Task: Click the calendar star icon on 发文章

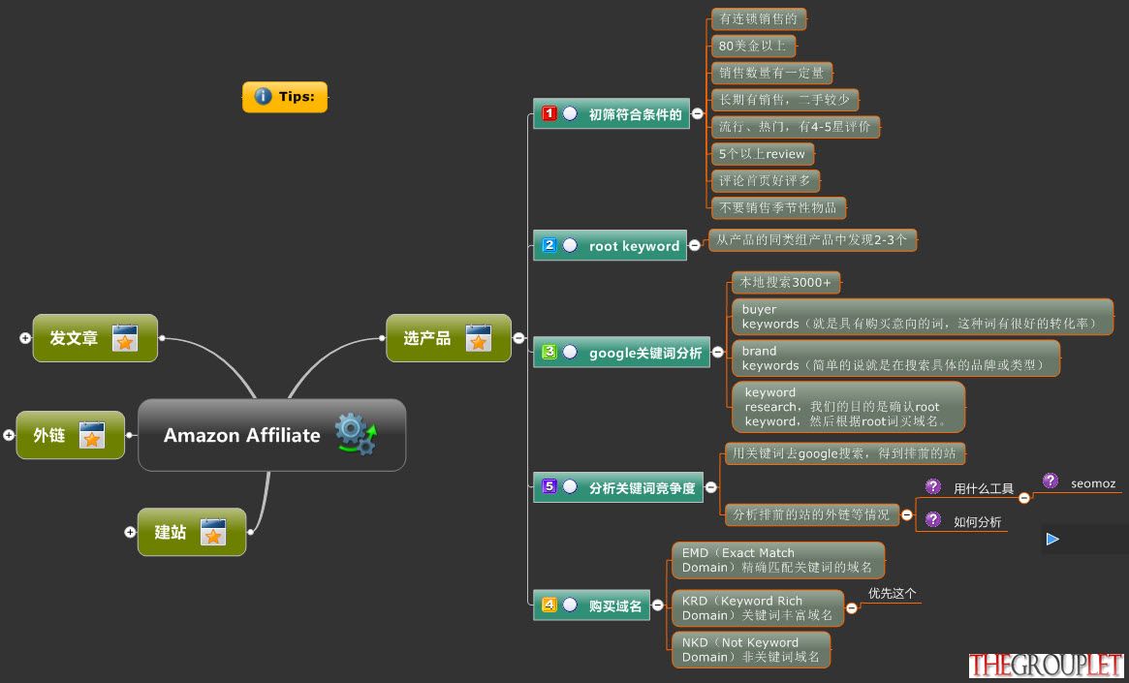Action: point(125,338)
